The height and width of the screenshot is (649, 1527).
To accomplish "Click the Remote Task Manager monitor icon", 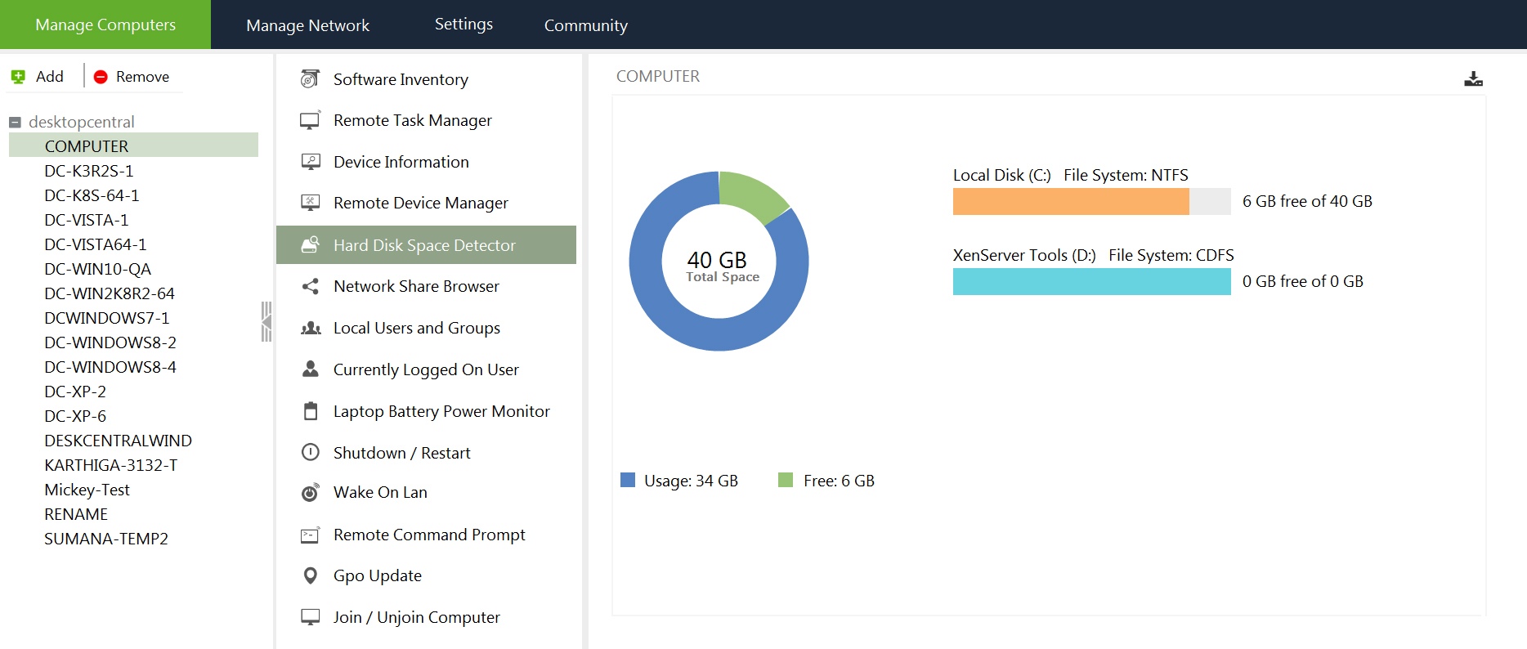I will (x=310, y=121).
